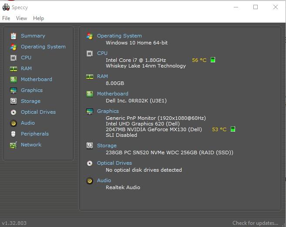Click the Realtek Audio text
Image resolution: width=286 pixels, height=227 pixels.
[123, 187]
